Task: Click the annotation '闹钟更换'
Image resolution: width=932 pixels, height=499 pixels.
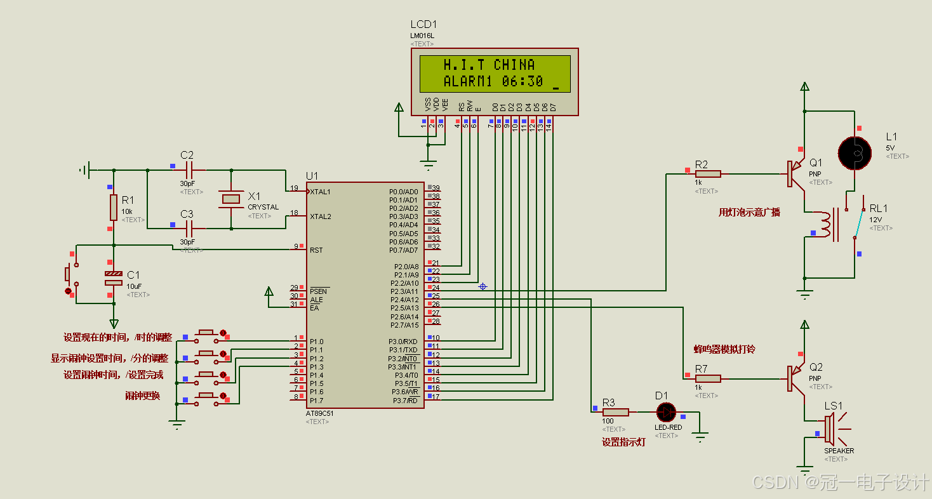Action: click(x=142, y=396)
